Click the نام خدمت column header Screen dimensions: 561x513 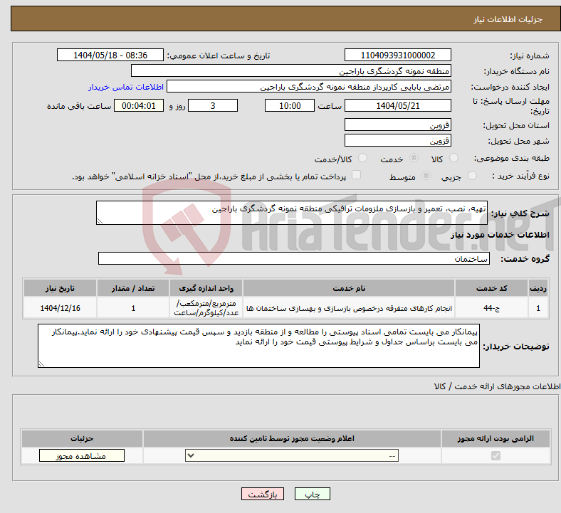point(349,288)
